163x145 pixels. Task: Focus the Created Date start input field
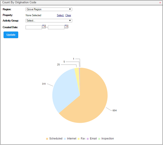tap(34, 27)
